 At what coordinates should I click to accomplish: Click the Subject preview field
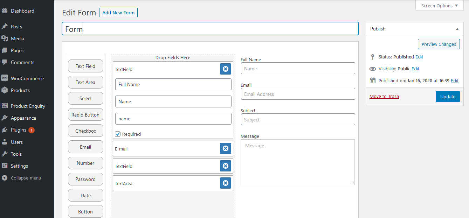point(298,119)
